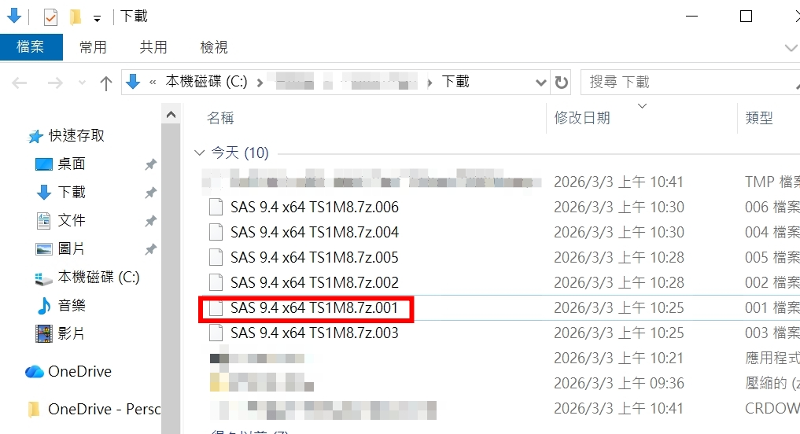Click the New Folder icon in quick access toolbar
This screenshot has height=434, width=800.
click(x=76, y=17)
